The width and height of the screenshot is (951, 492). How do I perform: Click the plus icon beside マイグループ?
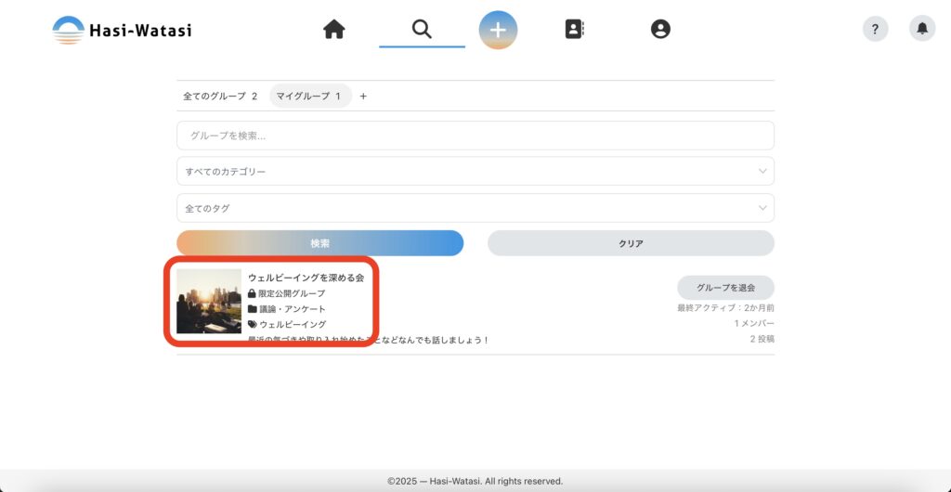(363, 96)
